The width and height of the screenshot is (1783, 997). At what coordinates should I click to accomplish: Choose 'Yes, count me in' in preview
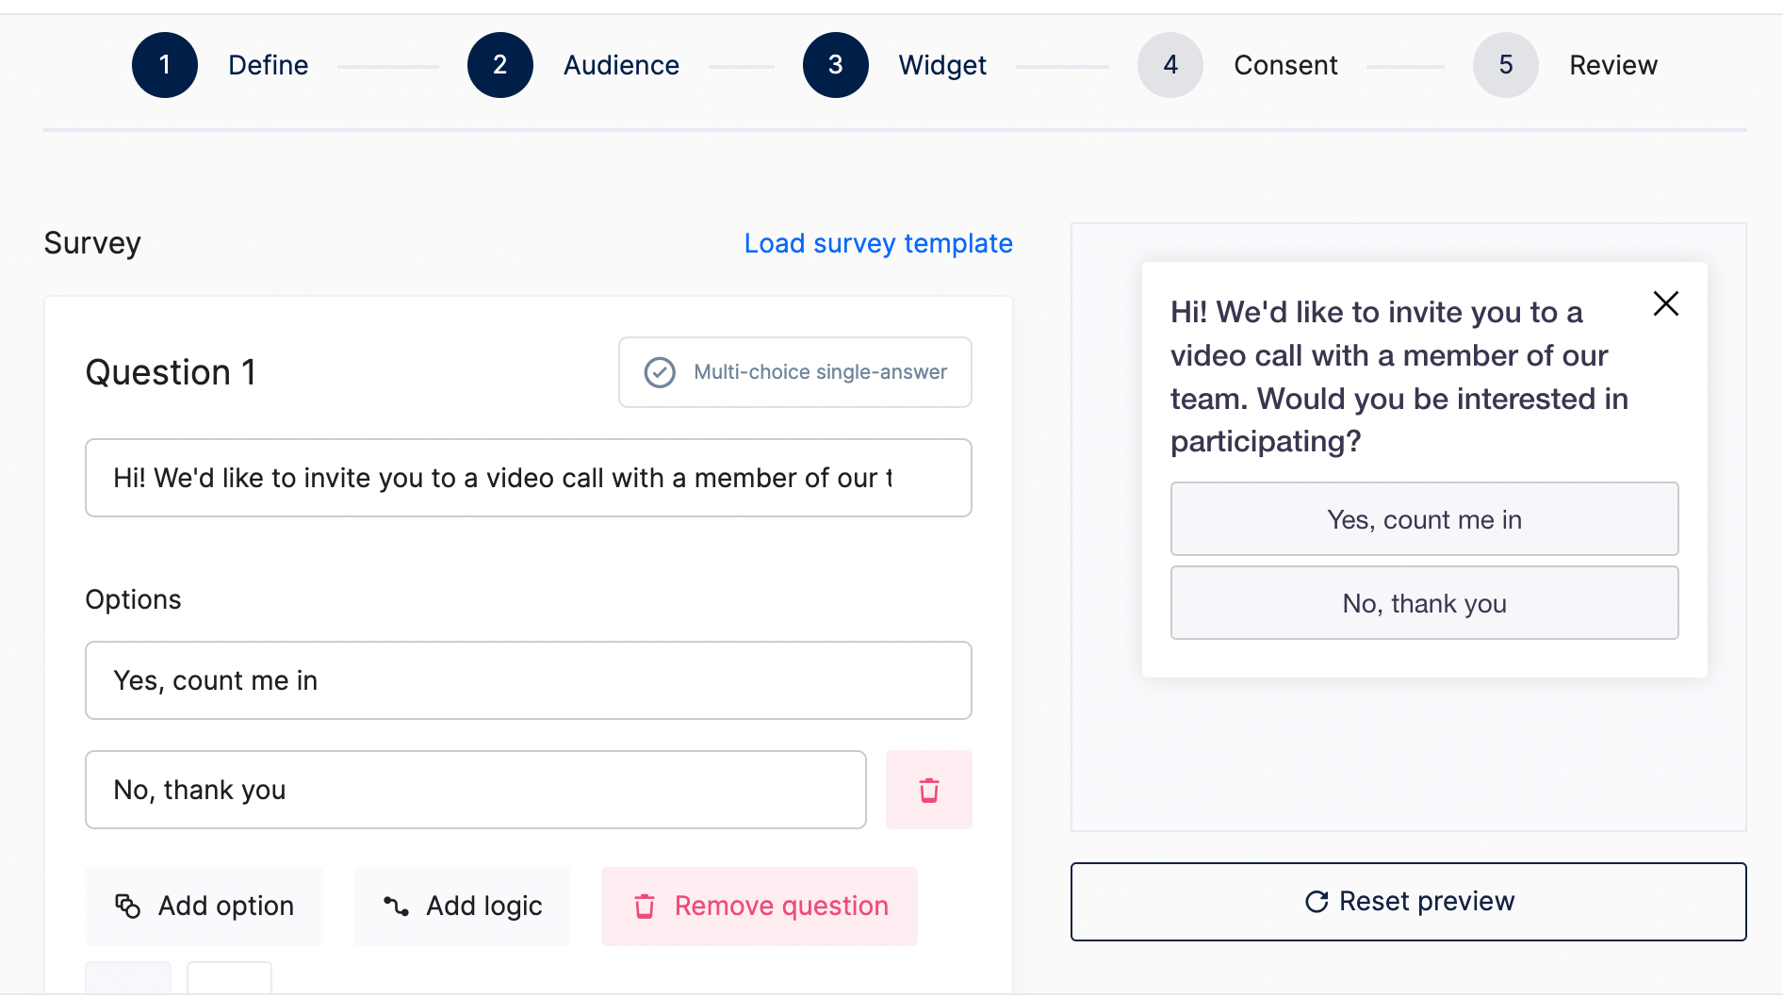[x=1424, y=519]
